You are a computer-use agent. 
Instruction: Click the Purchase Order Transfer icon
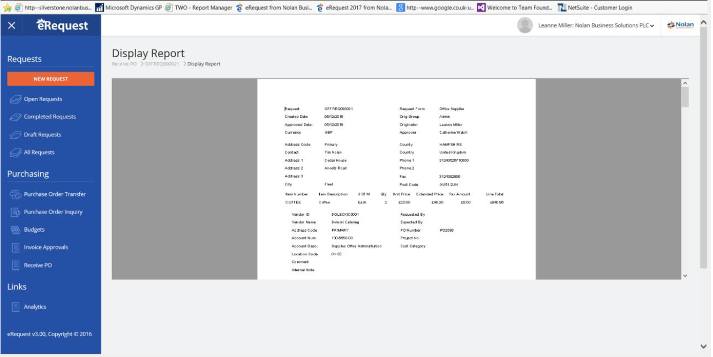click(x=16, y=194)
